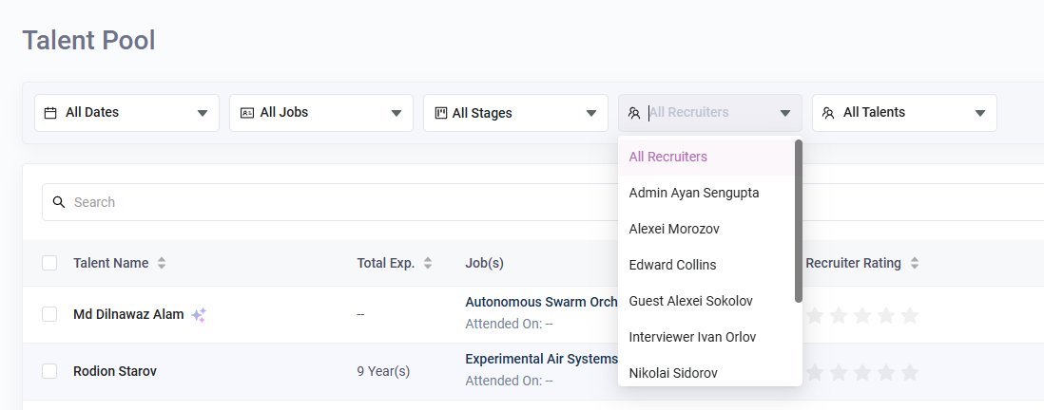
Task: Click the Talent Pool page heading
Action: click(x=88, y=41)
